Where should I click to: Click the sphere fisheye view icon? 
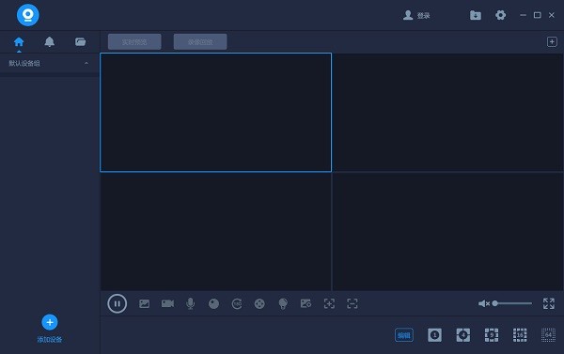213,304
